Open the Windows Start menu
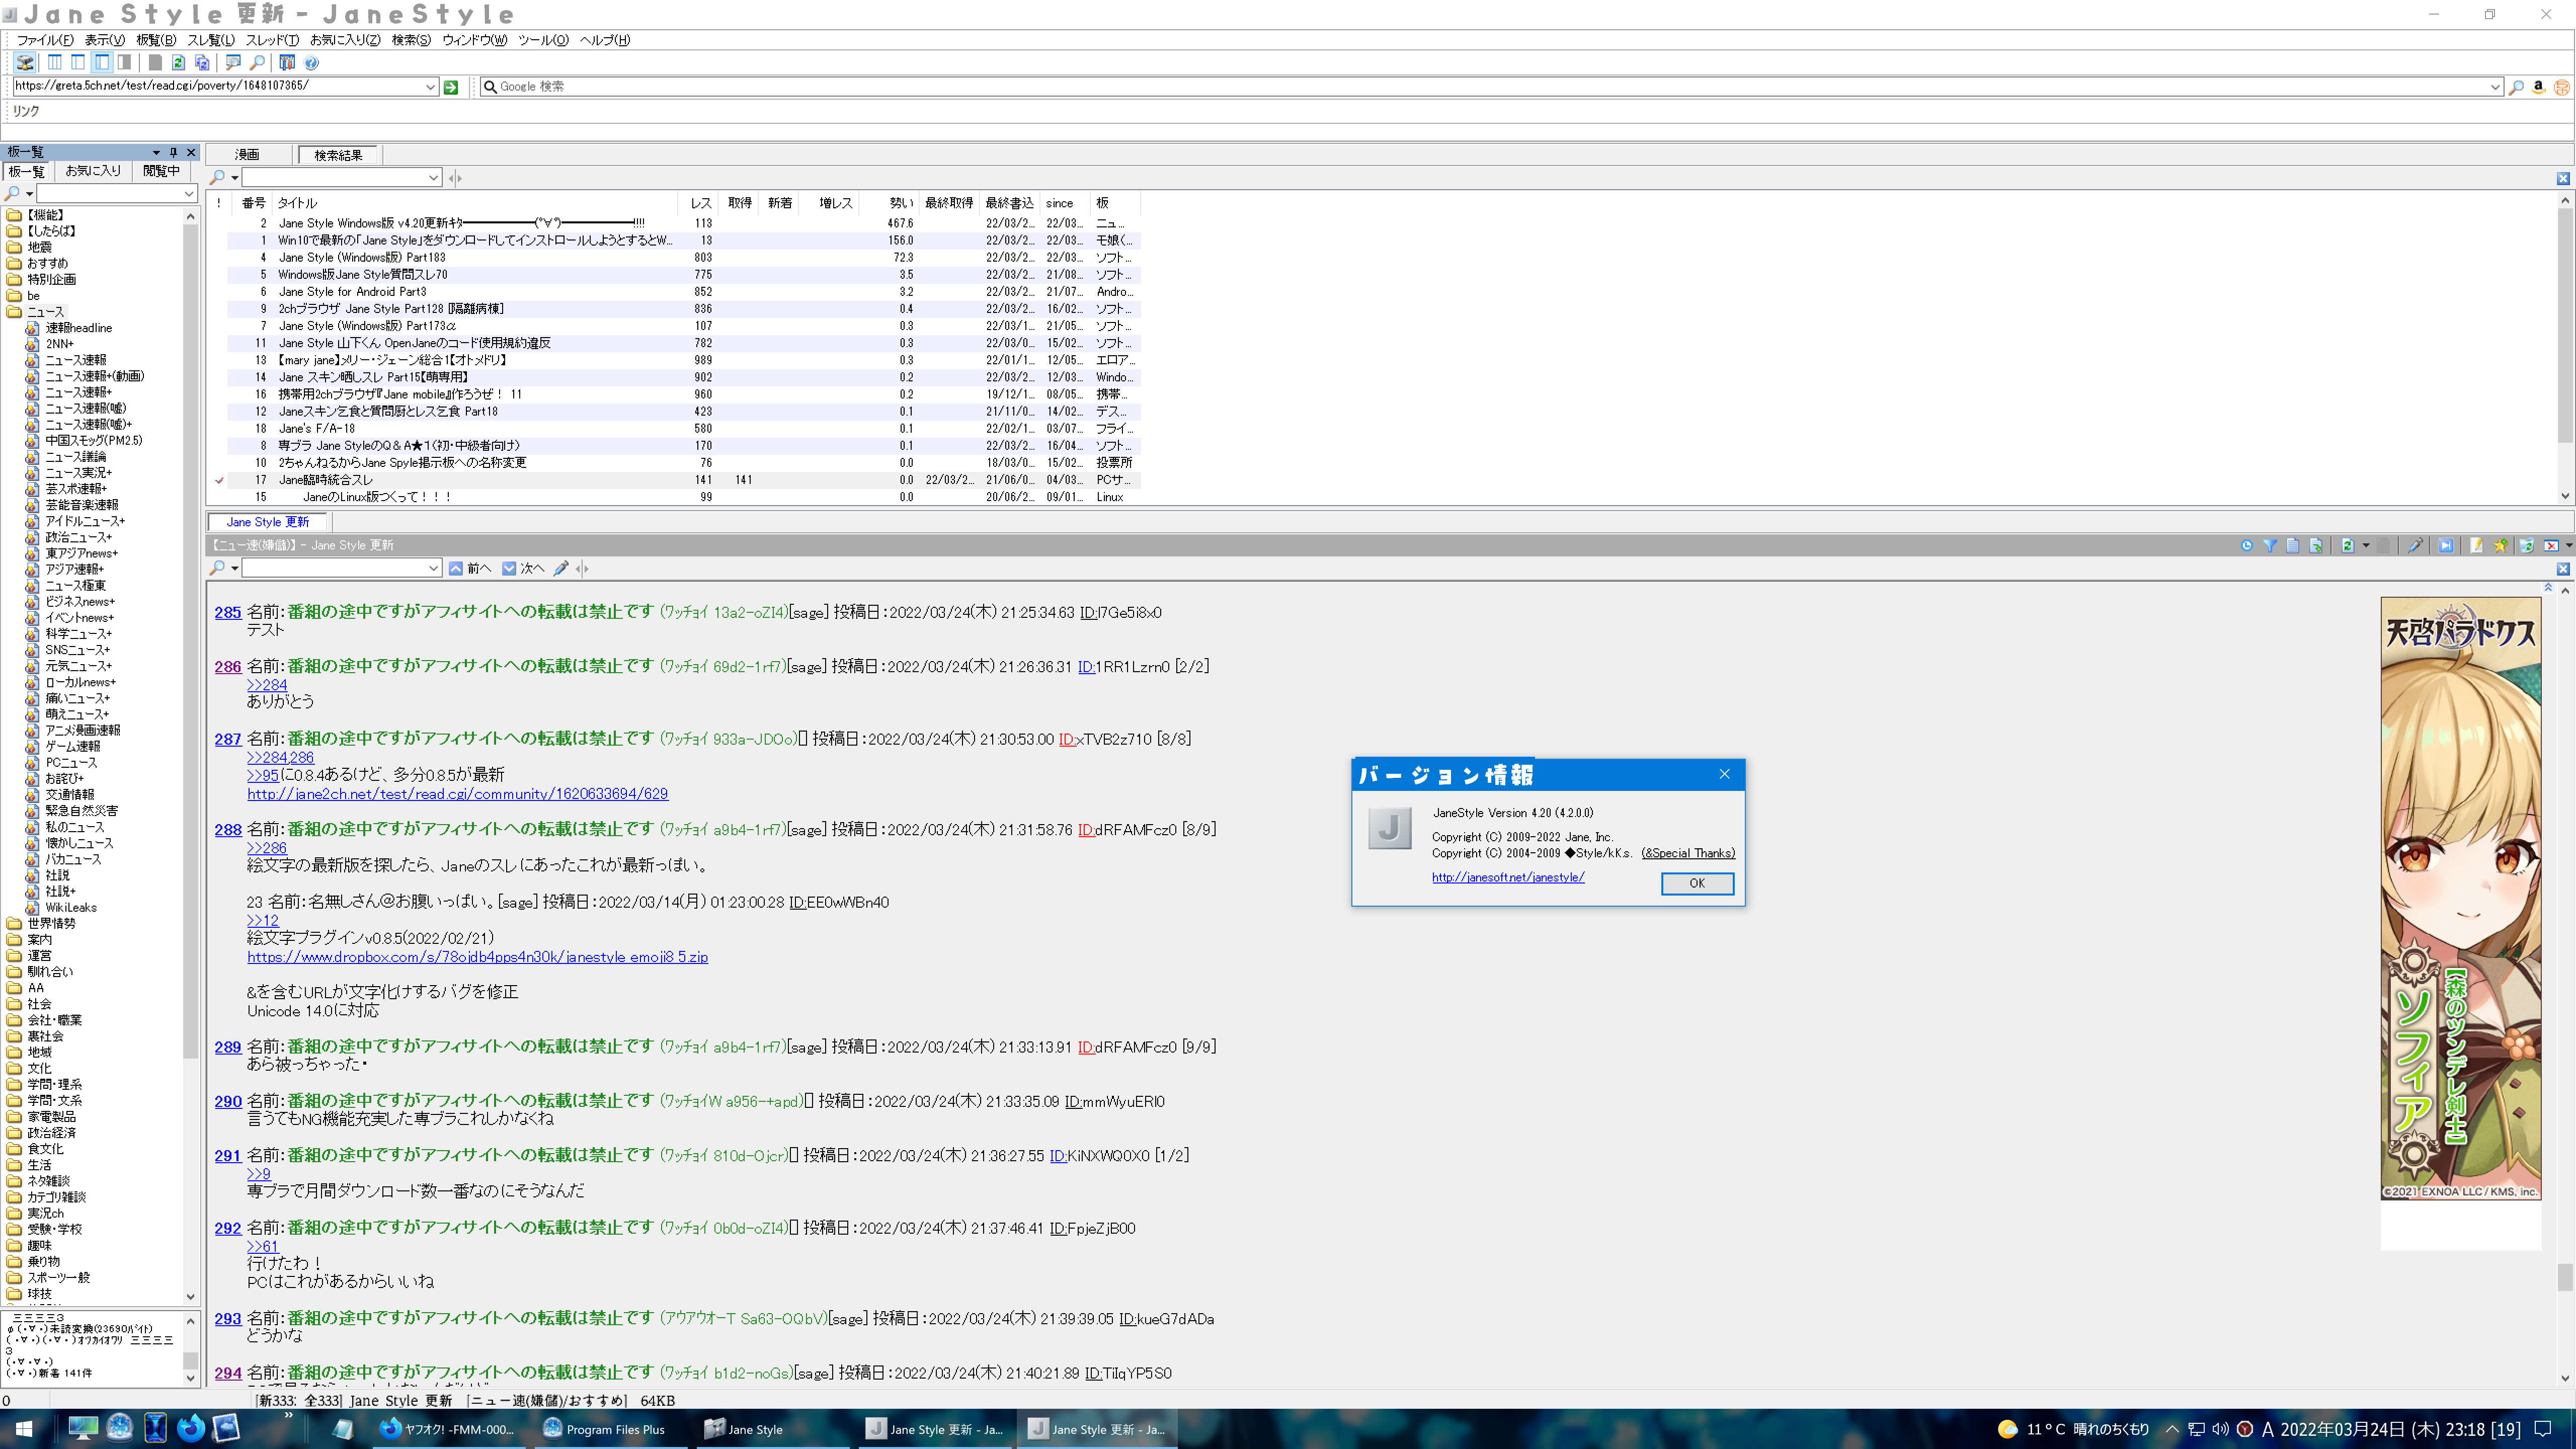The height and width of the screenshot is (1449, 2576). [x=24, y=1429]
